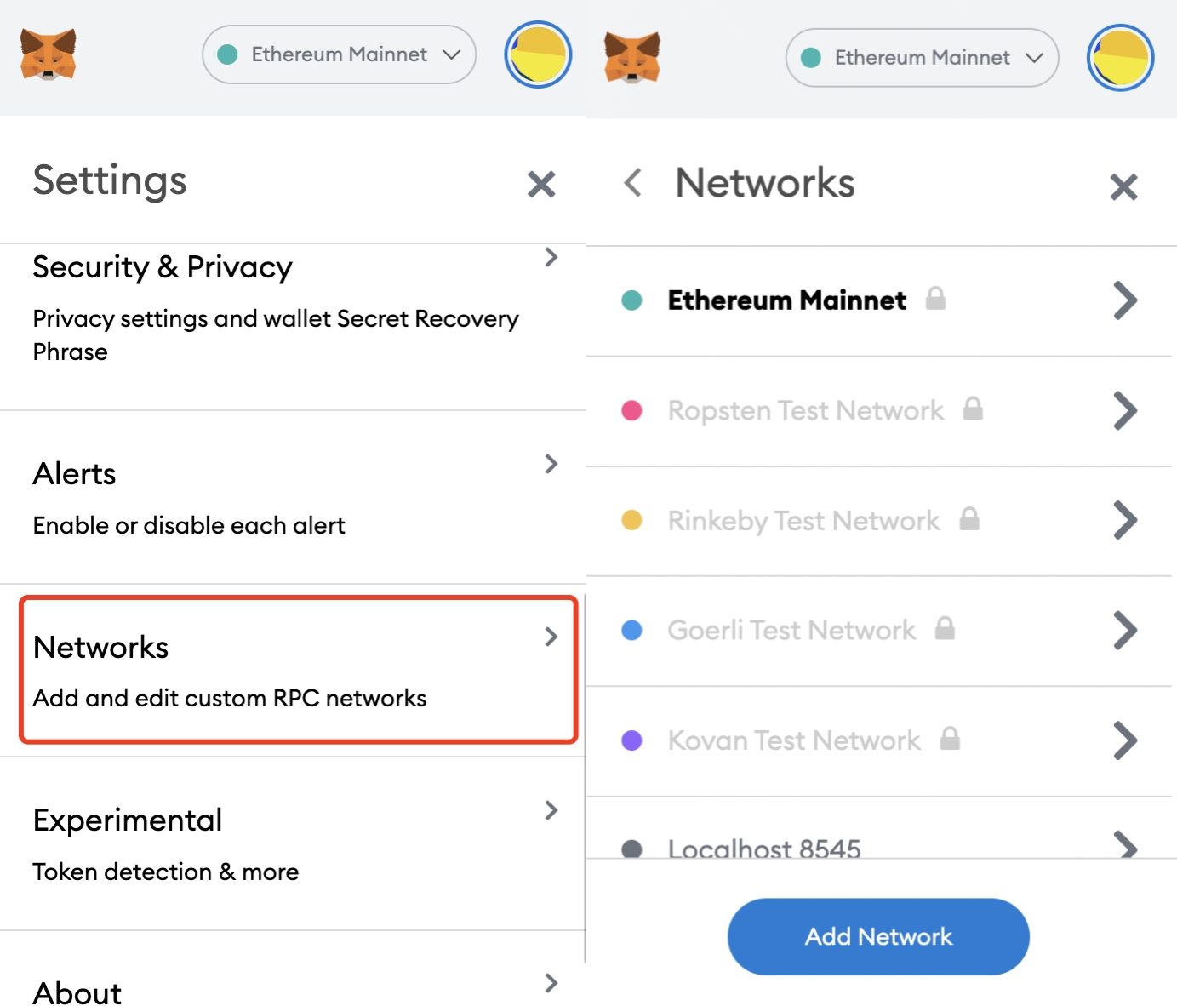Expand Ethereum Mainnet details chevron
This screenshot has width=1177, height=1006.
tap(1125, 300)
